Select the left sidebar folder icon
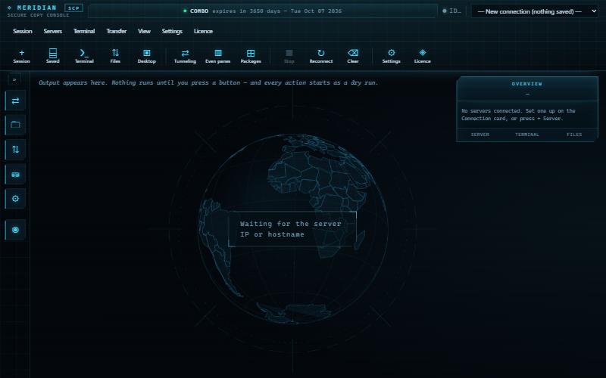This screenshot has width=606, height=378. (15, 125)
